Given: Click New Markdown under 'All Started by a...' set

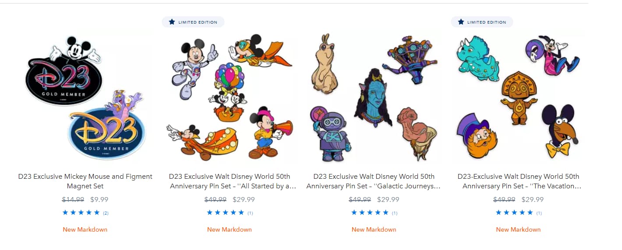Looking at the screenshot, I should (230, 229).
